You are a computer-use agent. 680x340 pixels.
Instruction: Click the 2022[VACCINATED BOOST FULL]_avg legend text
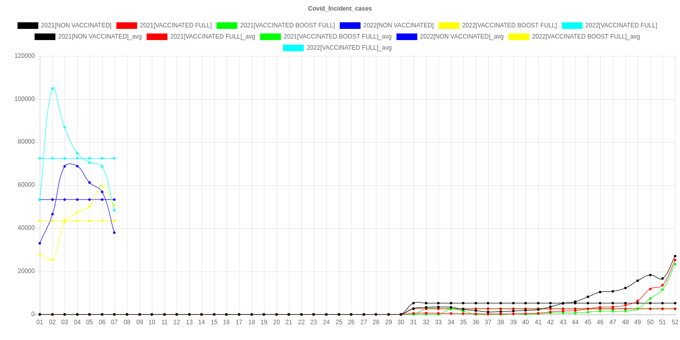pos(586,37)
